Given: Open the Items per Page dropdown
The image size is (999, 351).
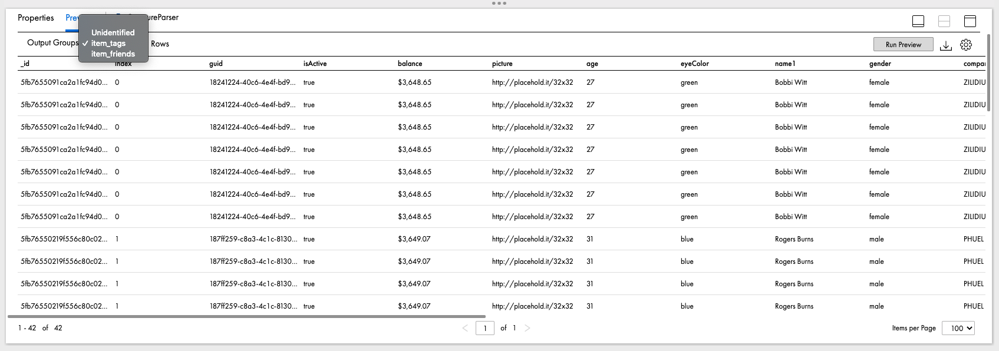Looking at the screenshot, I should [x=958, y=328].
